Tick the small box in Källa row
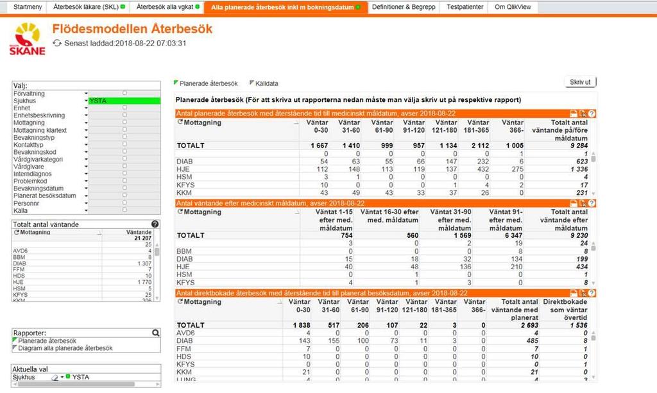The height and width of the screenshot is (393, 657). 124,210
